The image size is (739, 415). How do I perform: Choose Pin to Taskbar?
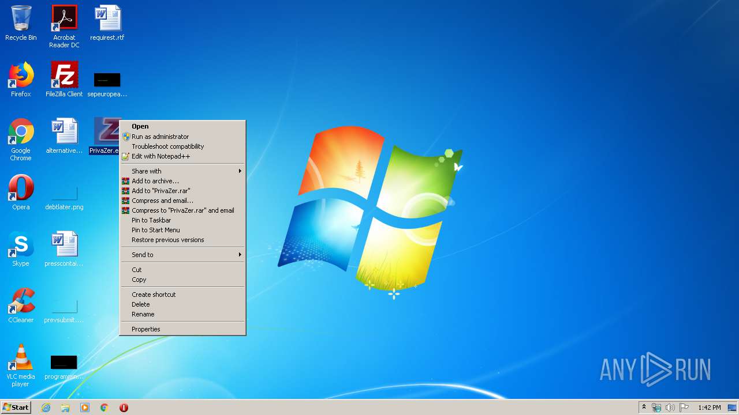pos(182,220)
